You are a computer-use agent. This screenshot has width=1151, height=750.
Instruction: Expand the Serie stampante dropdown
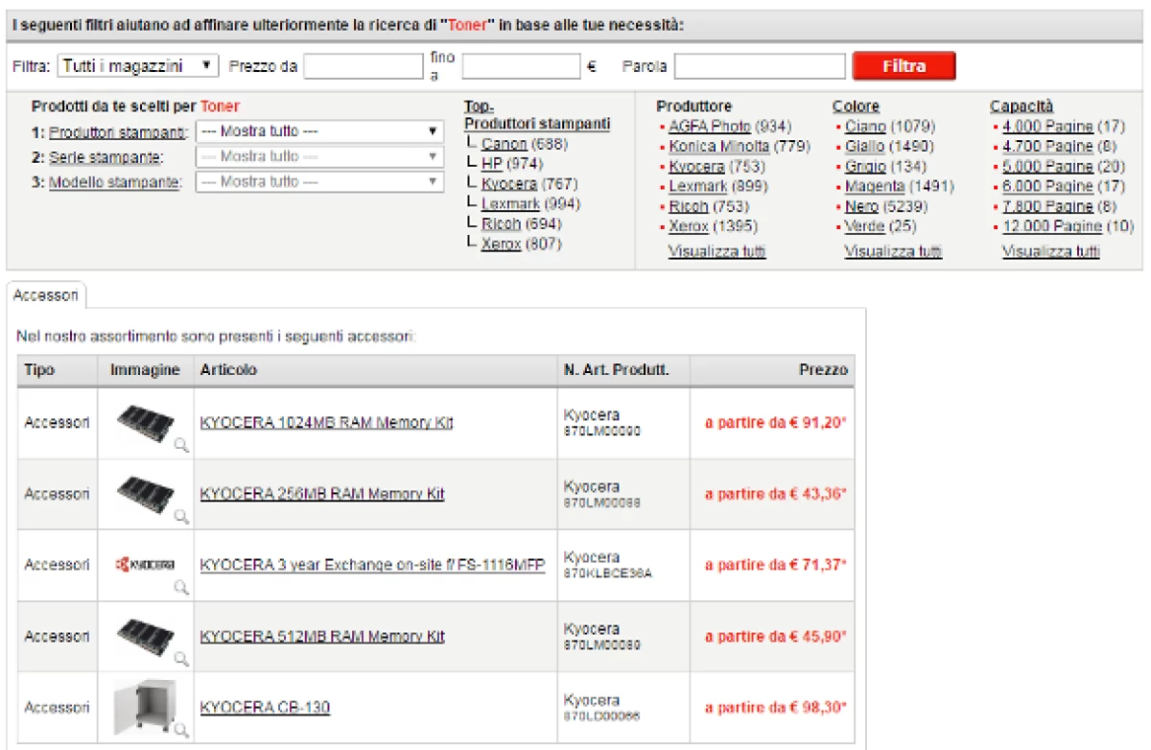(319, 156)
